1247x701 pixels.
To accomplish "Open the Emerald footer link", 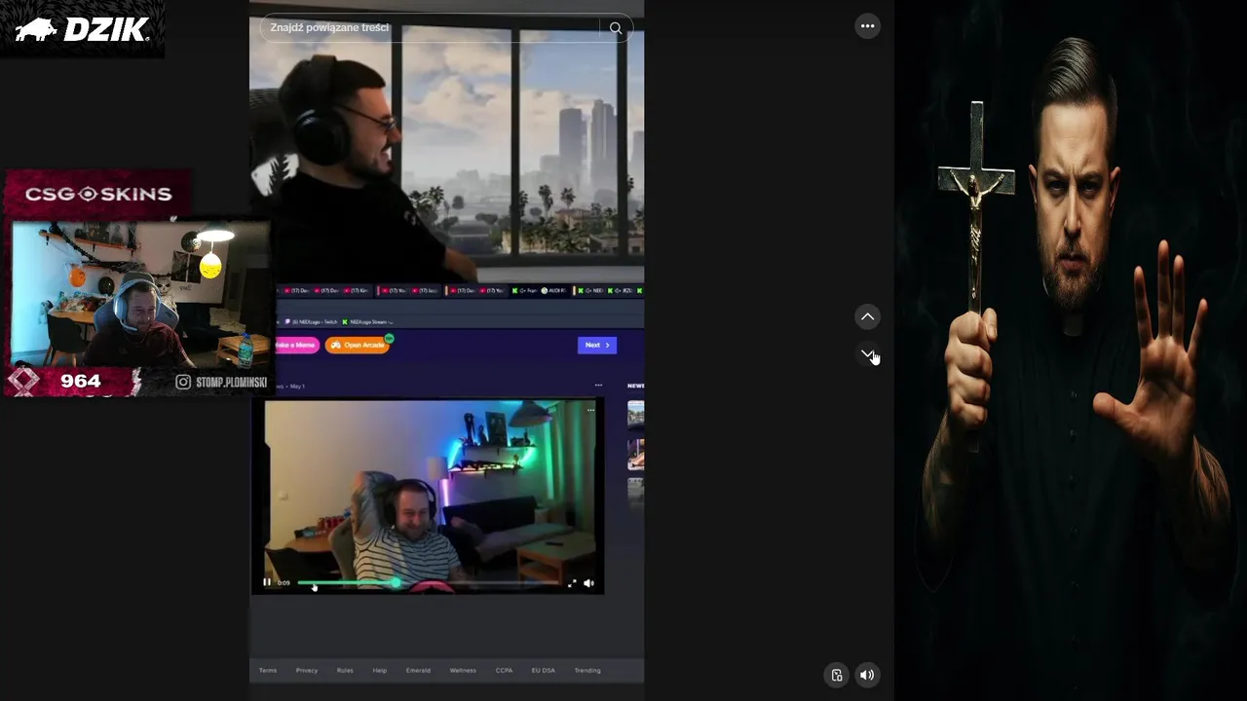I will 418,670.
